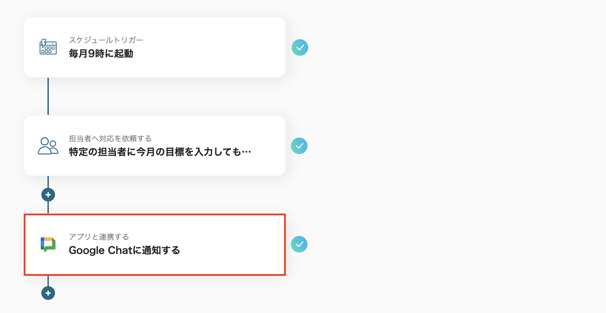Click the plus icon below the Google Chat step
606x313 pixels.
48,293
